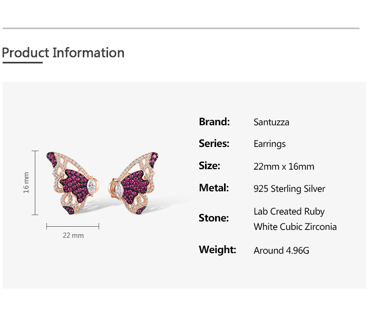Screen dimensions: 369x315
Task: Click the Brand: label
Action: pyautogui.click(x=214, y=122)
